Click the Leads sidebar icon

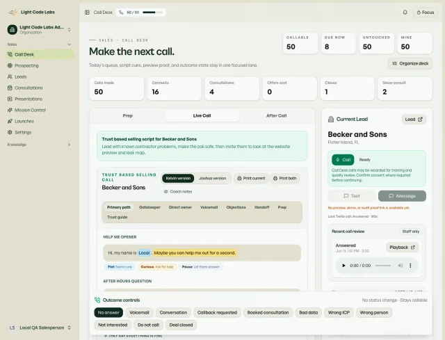10,76
